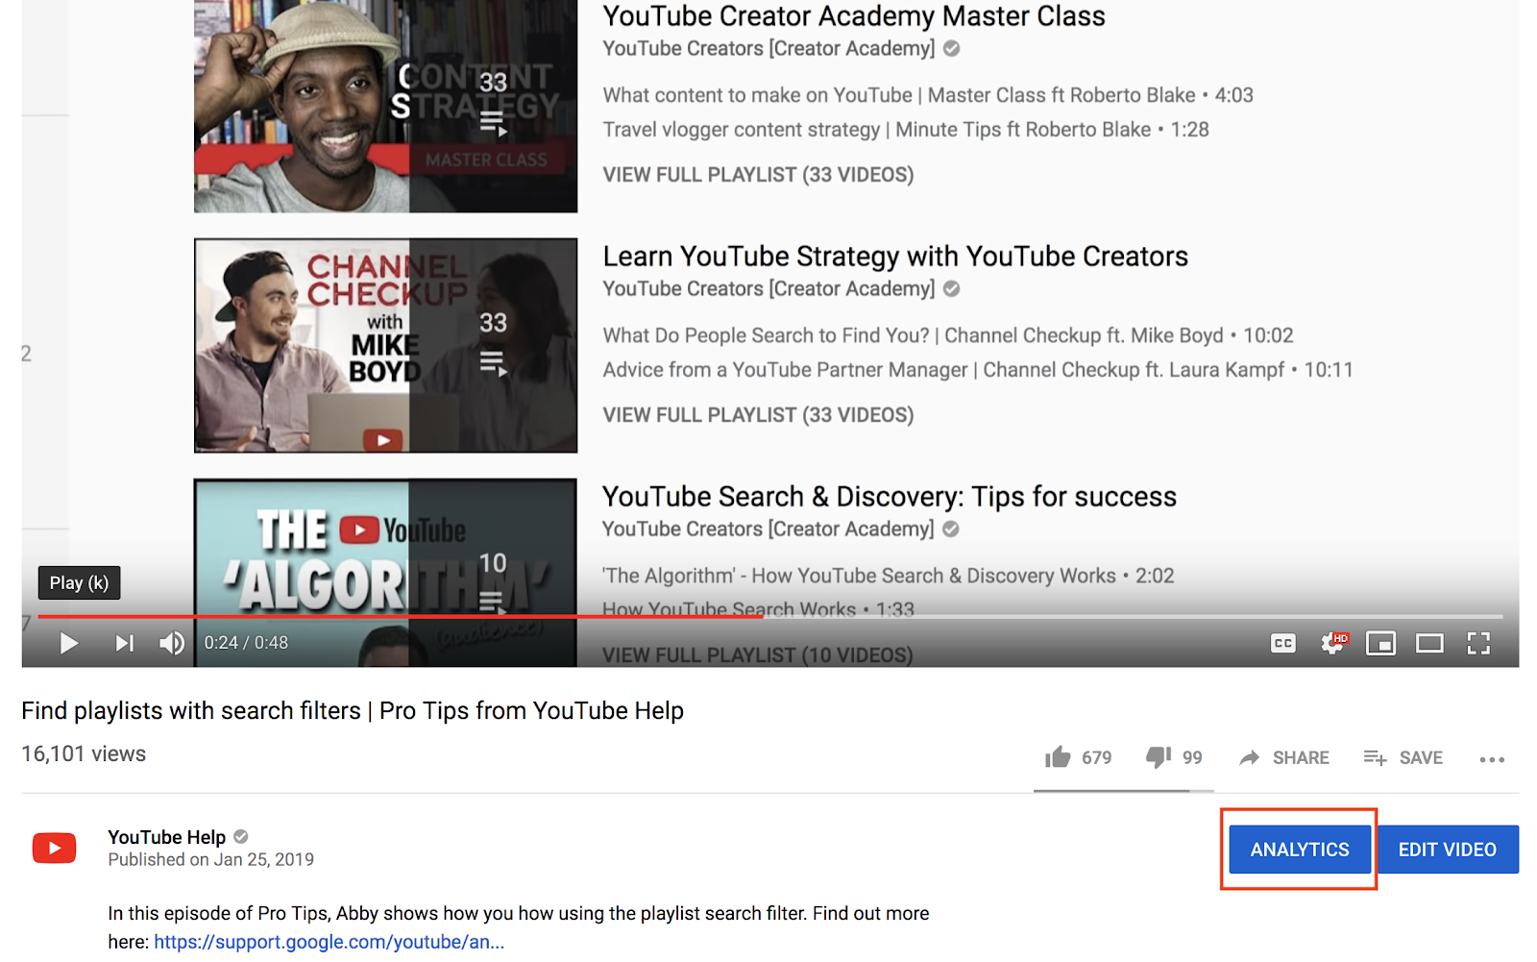Enter full screen mode

pyautogui.click(x=1478, y=643)
